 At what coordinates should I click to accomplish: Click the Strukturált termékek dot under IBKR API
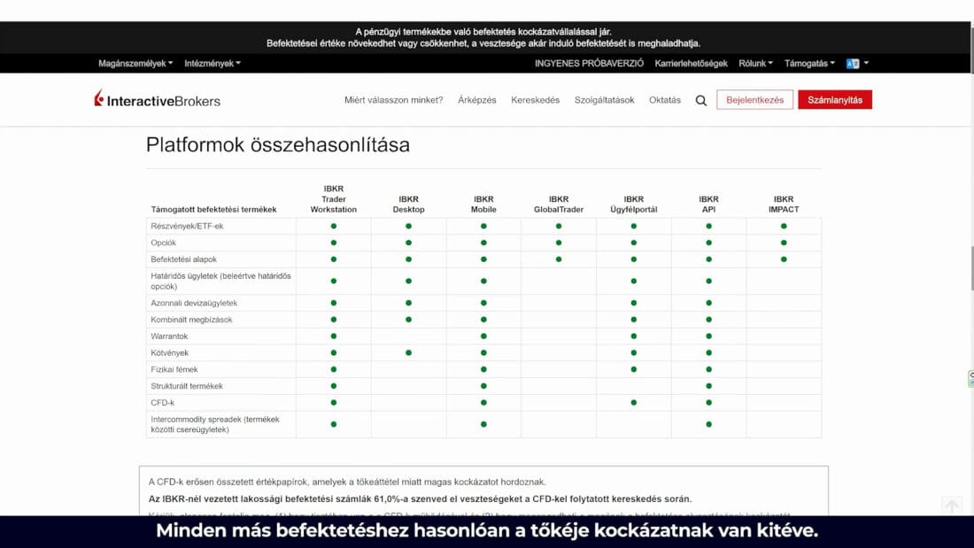point(708,386)
